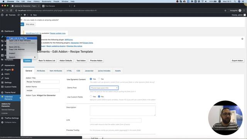
Task: Click Collapse menu icon in sidebar
Action: 2,122
